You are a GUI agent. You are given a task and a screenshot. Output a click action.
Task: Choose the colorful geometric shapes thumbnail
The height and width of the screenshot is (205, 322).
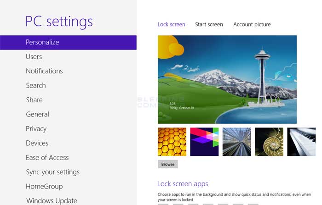(204, 142)
